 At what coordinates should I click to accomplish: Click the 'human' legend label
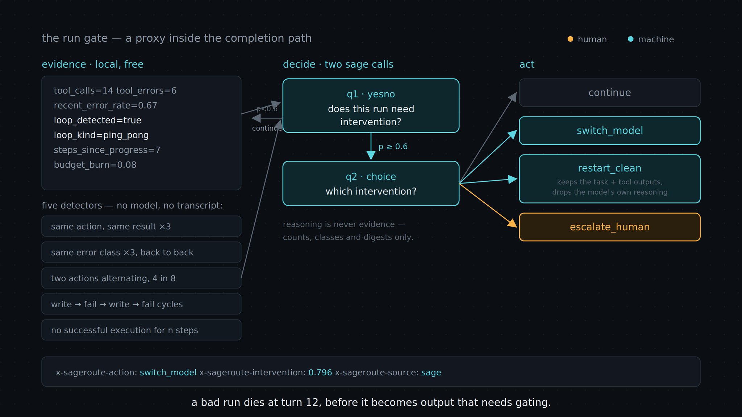[x=592, y=39]
